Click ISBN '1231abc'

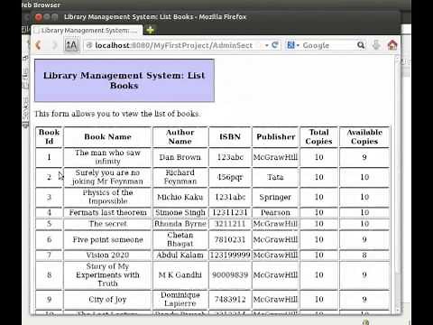tap(230, 197)
